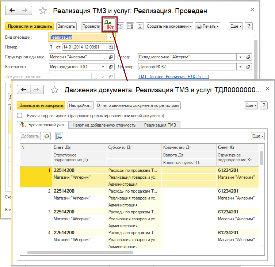Screen dimensions: 275x267
Task: Select row 2 with account 22514200
Action: [64, 191]
